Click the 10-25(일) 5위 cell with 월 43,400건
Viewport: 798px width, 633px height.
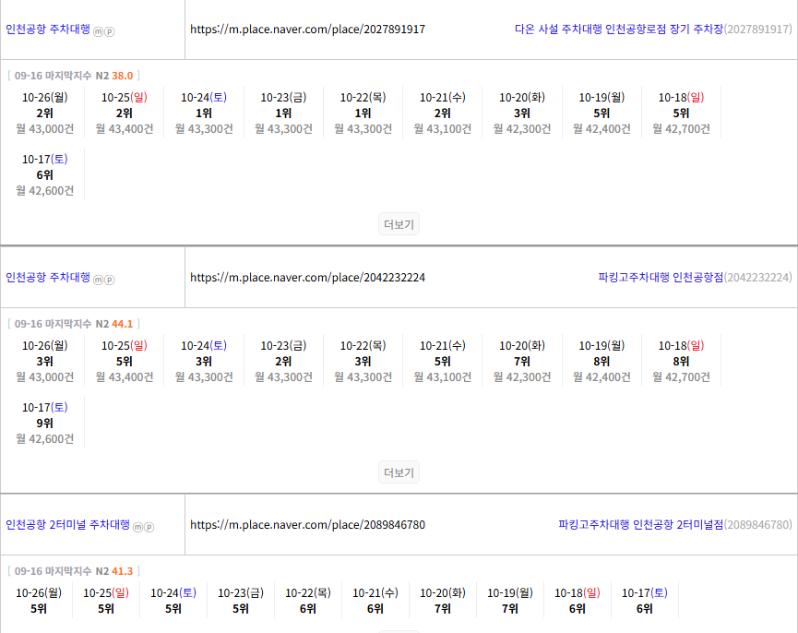click(125, 362)
